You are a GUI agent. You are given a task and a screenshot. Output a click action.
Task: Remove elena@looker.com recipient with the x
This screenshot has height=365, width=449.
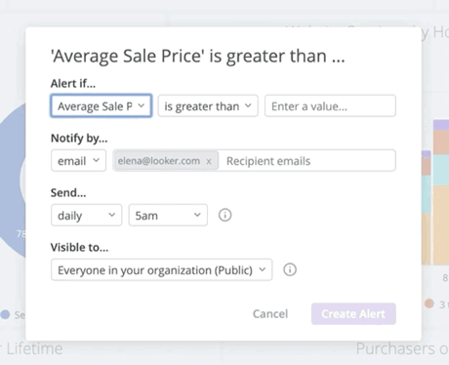209,161
